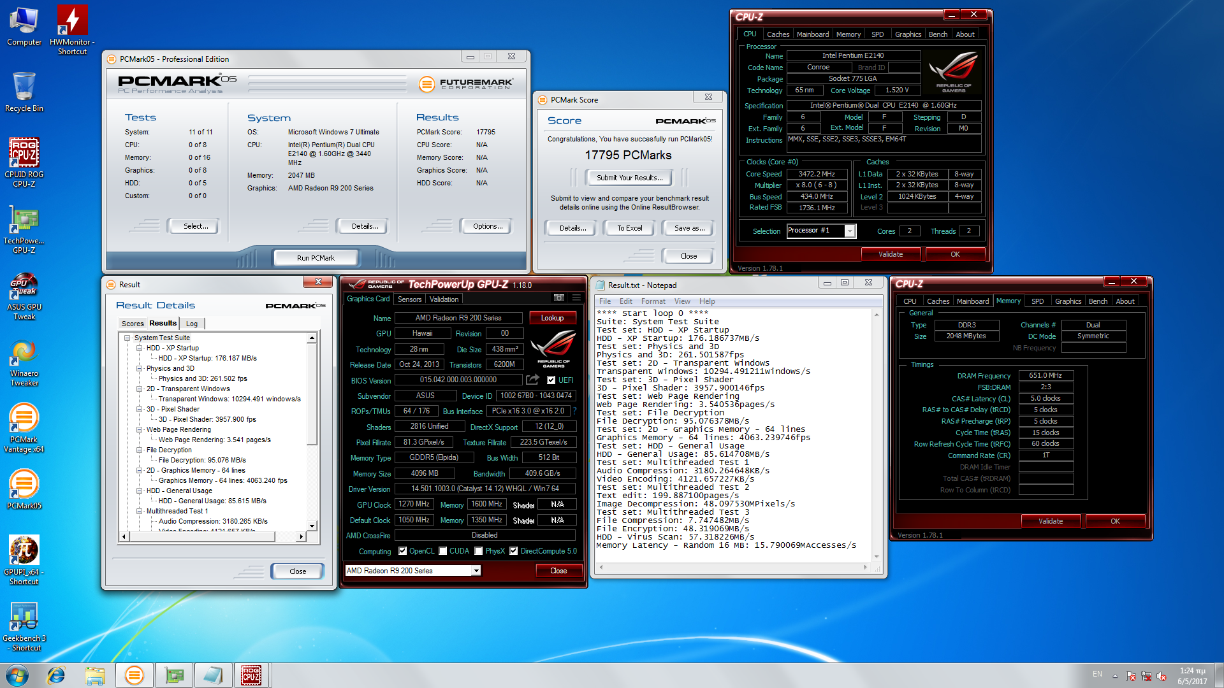Launch ASUS GPU Tweak desktop icon
The width and height of the screenshot is (1224, 688).
(x=24, y=296)
